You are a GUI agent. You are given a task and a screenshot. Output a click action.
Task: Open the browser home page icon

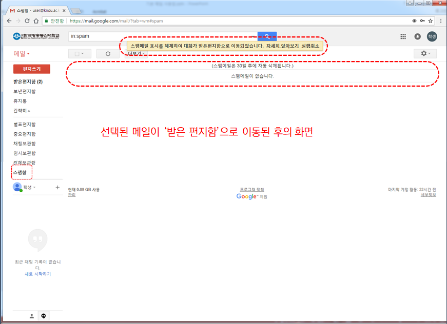click(x=36, y=21)
